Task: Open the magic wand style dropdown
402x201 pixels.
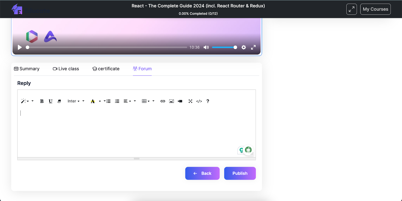Action: click(x=25, y=101)
